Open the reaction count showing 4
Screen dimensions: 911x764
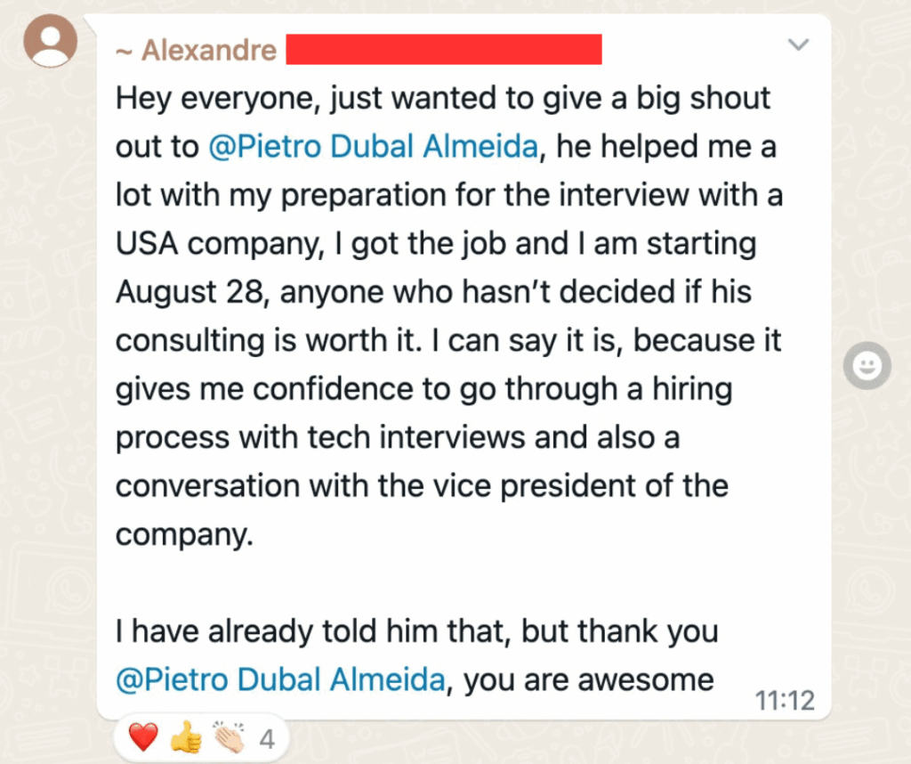pyautogui.click(x=266, y=738)
